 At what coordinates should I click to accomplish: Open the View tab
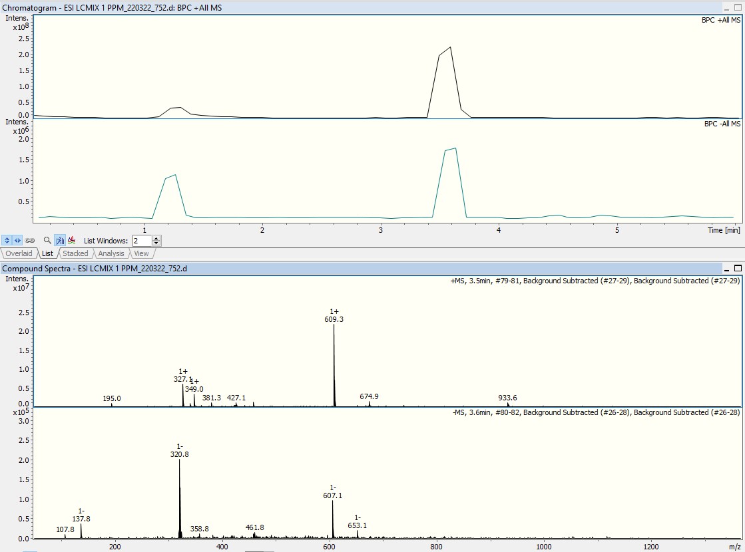tap(141, 253)
